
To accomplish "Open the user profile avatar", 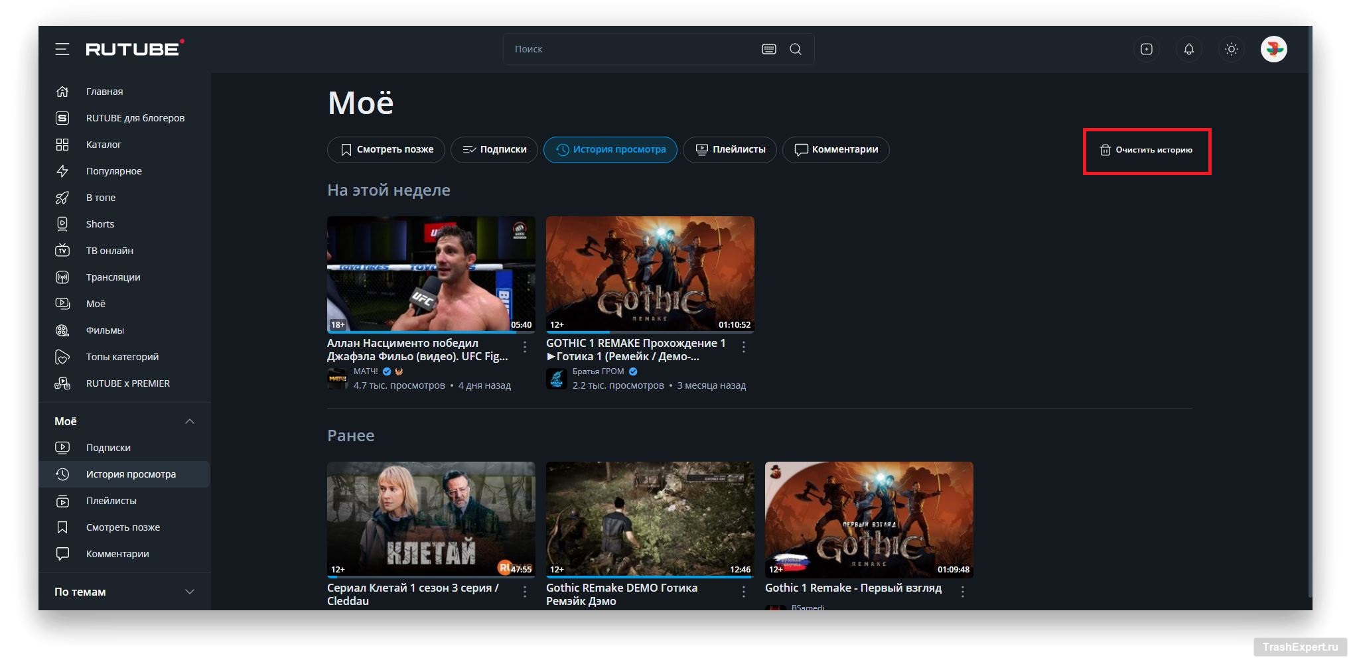I will click(x=1273, y=49).
